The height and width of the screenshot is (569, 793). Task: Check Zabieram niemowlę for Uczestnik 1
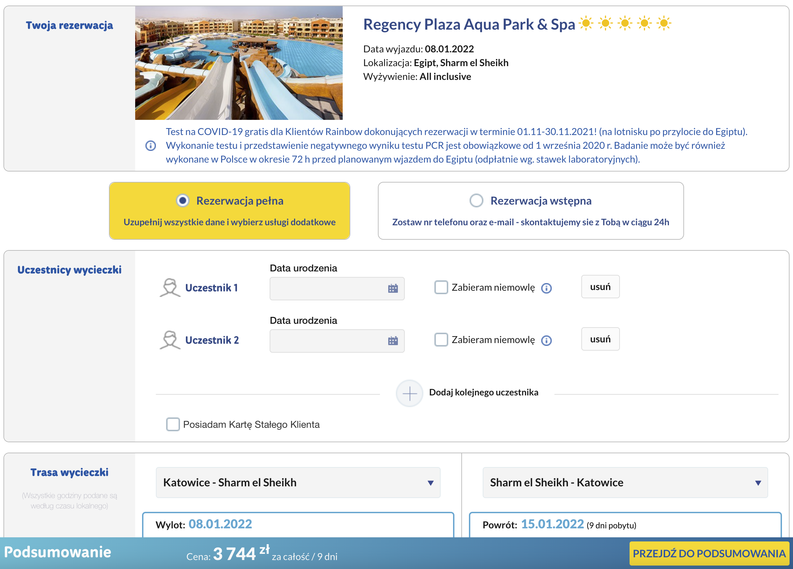tap(441, 287)
